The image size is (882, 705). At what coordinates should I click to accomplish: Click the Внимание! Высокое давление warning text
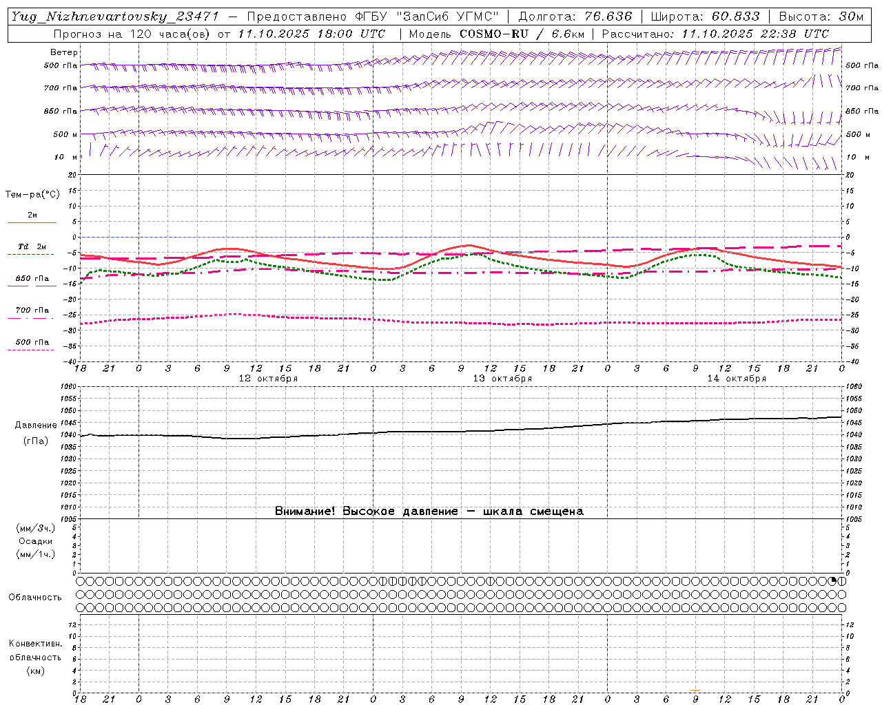pyautogui.click(x=429, y=512)
